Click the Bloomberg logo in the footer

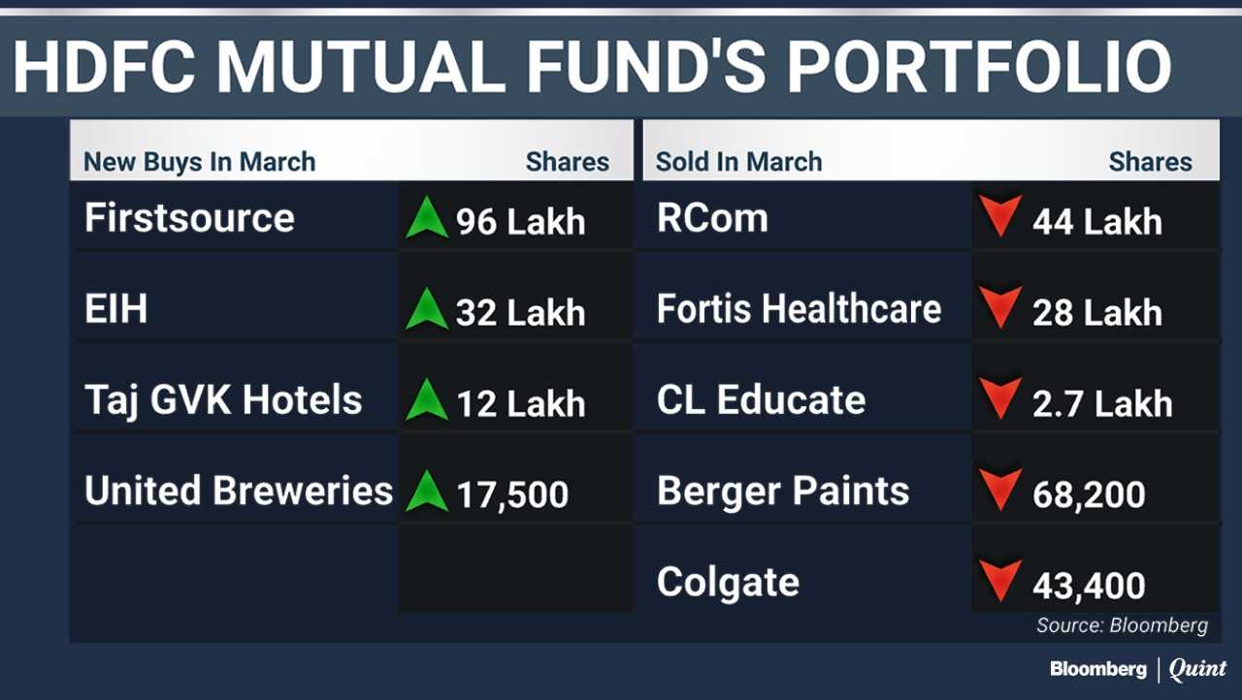click(1097, 669)
